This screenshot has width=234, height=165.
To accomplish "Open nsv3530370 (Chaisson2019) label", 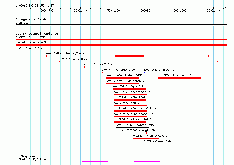I will [x=133, y=114].
